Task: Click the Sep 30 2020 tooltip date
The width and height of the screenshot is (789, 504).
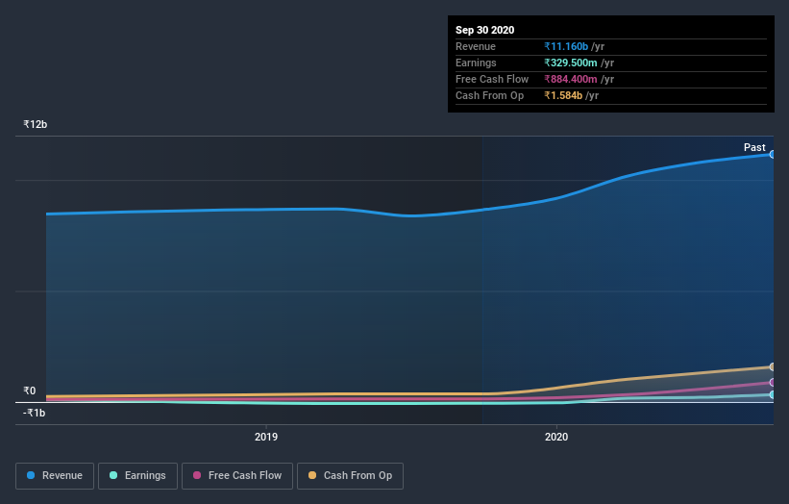Action: [x=484, y=30]
